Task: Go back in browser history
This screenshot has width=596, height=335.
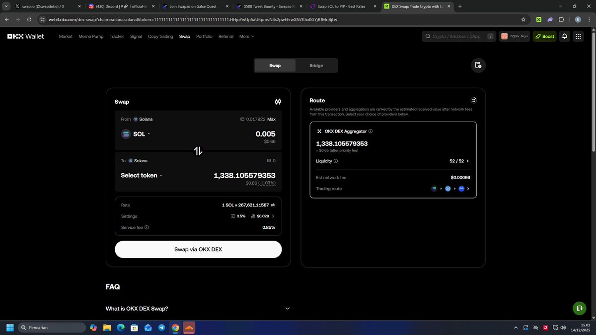Action: (x=7, y=20)
